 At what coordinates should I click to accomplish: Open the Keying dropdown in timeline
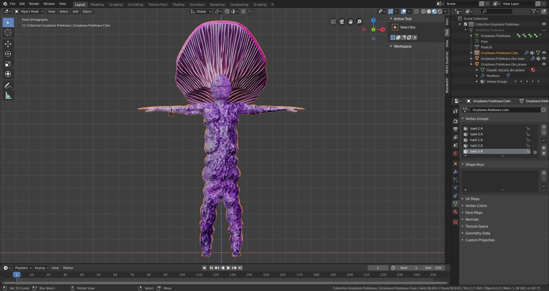click(41, 268)
